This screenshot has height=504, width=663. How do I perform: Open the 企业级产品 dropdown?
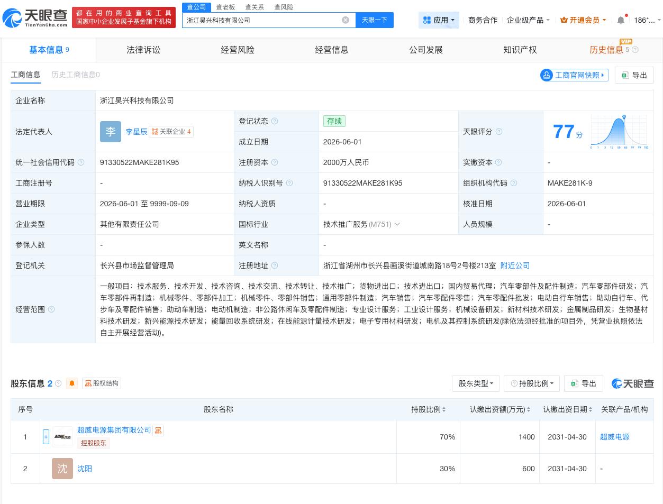528,20
